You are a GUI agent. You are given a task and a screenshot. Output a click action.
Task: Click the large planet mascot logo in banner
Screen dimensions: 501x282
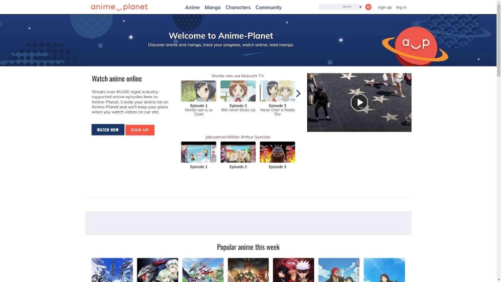pyautogui.click(x=415, y=45)
